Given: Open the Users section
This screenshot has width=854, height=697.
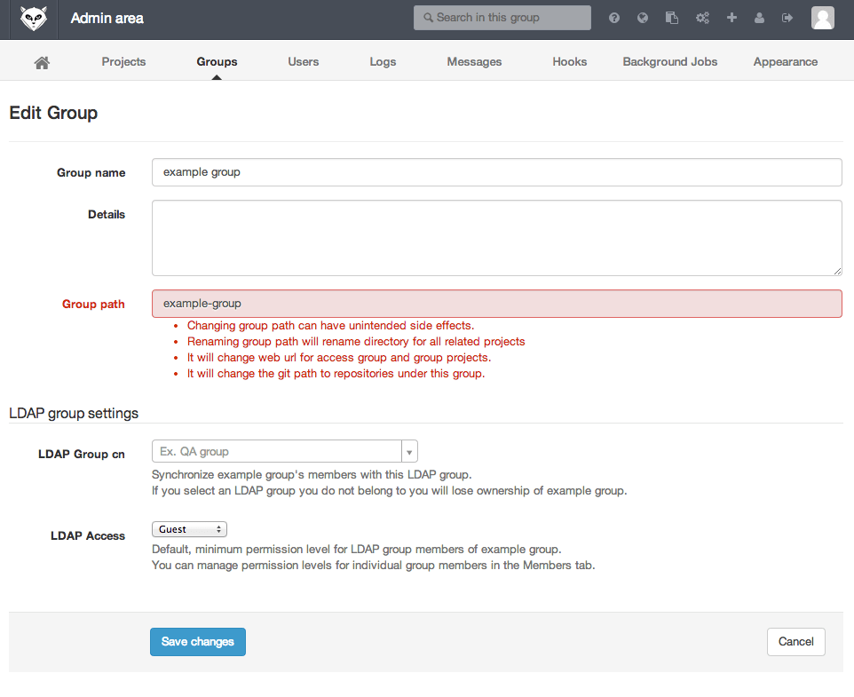Looking at the screenshot, I should pos(303,61).
